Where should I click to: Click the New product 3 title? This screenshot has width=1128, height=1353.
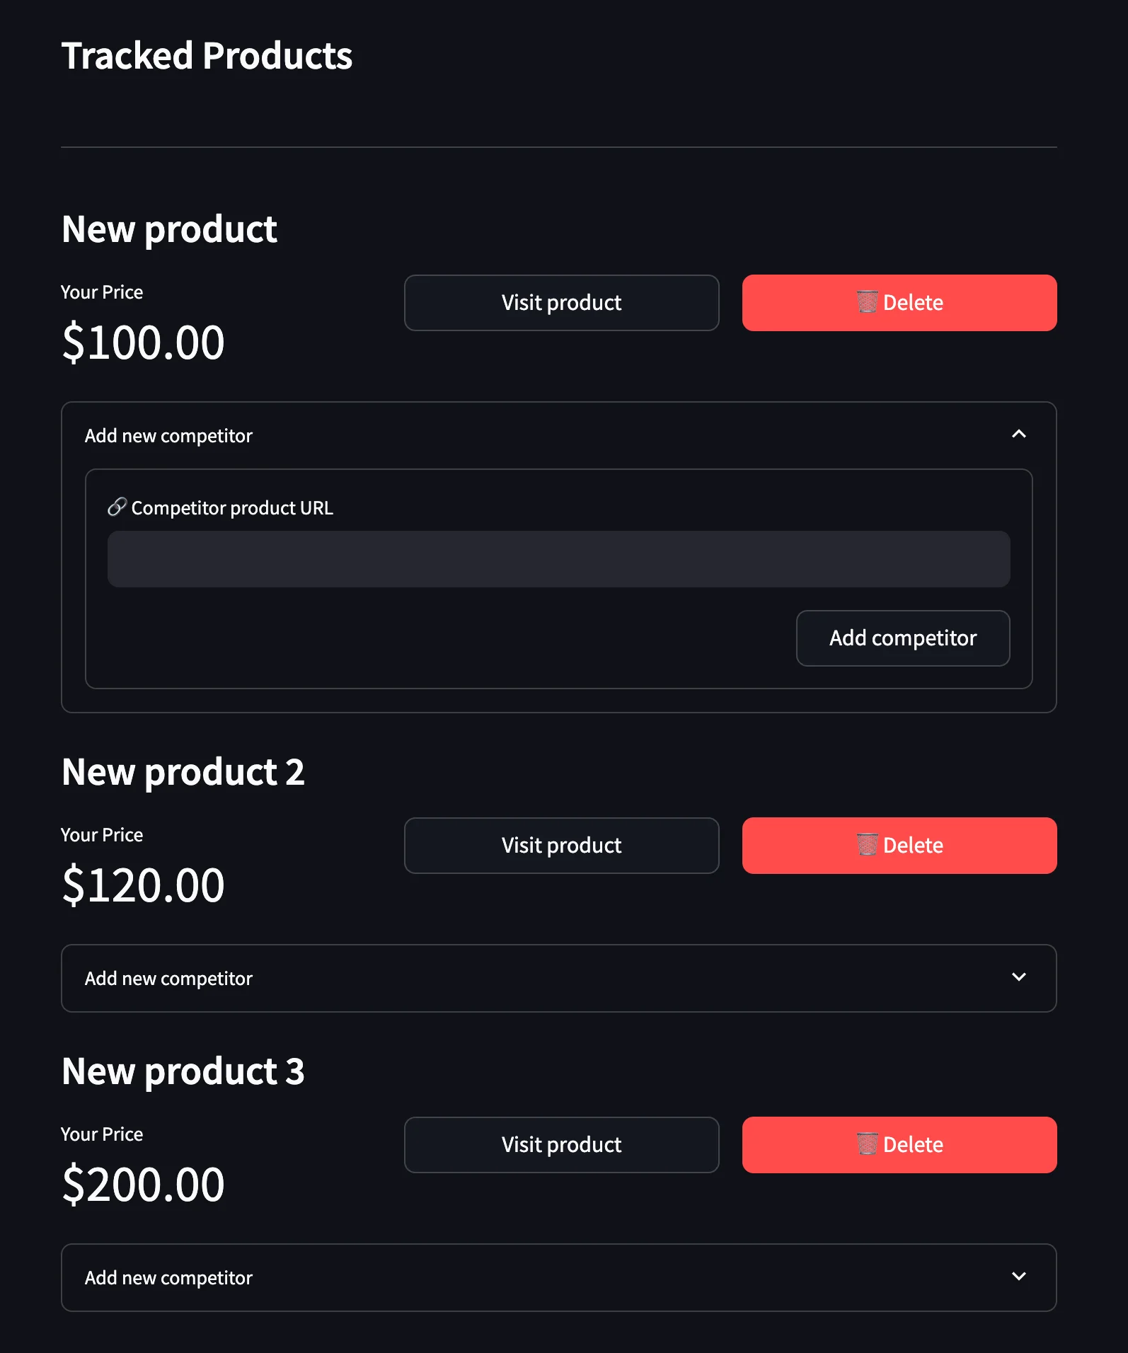coord(183,1071)
